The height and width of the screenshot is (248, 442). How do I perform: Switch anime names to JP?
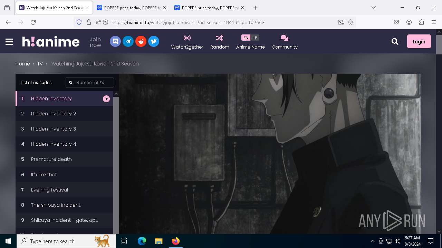255,38
